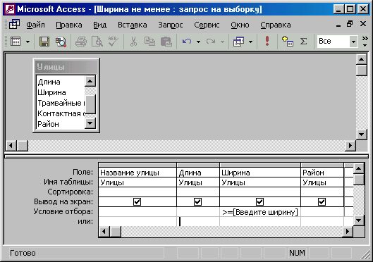Open the Сервис menu
The width and height of the screenshot is (373, 262).
(x=207, y=25)
